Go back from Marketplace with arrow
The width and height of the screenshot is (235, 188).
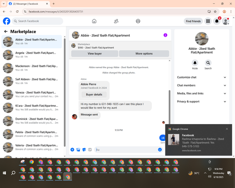click(x=6, y=31)
